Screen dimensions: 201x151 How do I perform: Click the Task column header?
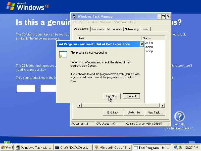(x=109, y=38)
